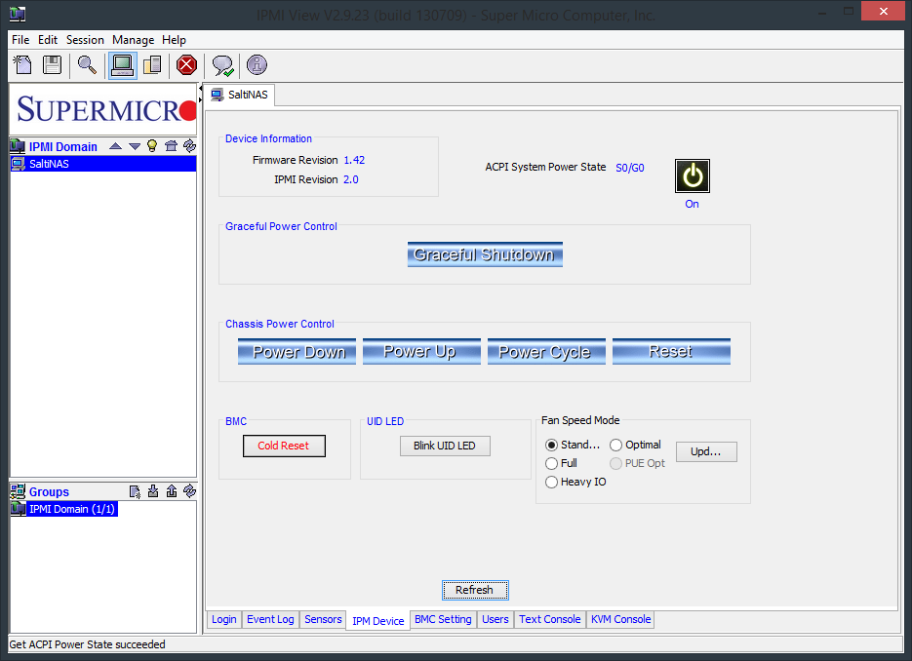Click the Save floppy disk icon
The height and width of the screenshot is (661, 912).
tap(53, 65)
